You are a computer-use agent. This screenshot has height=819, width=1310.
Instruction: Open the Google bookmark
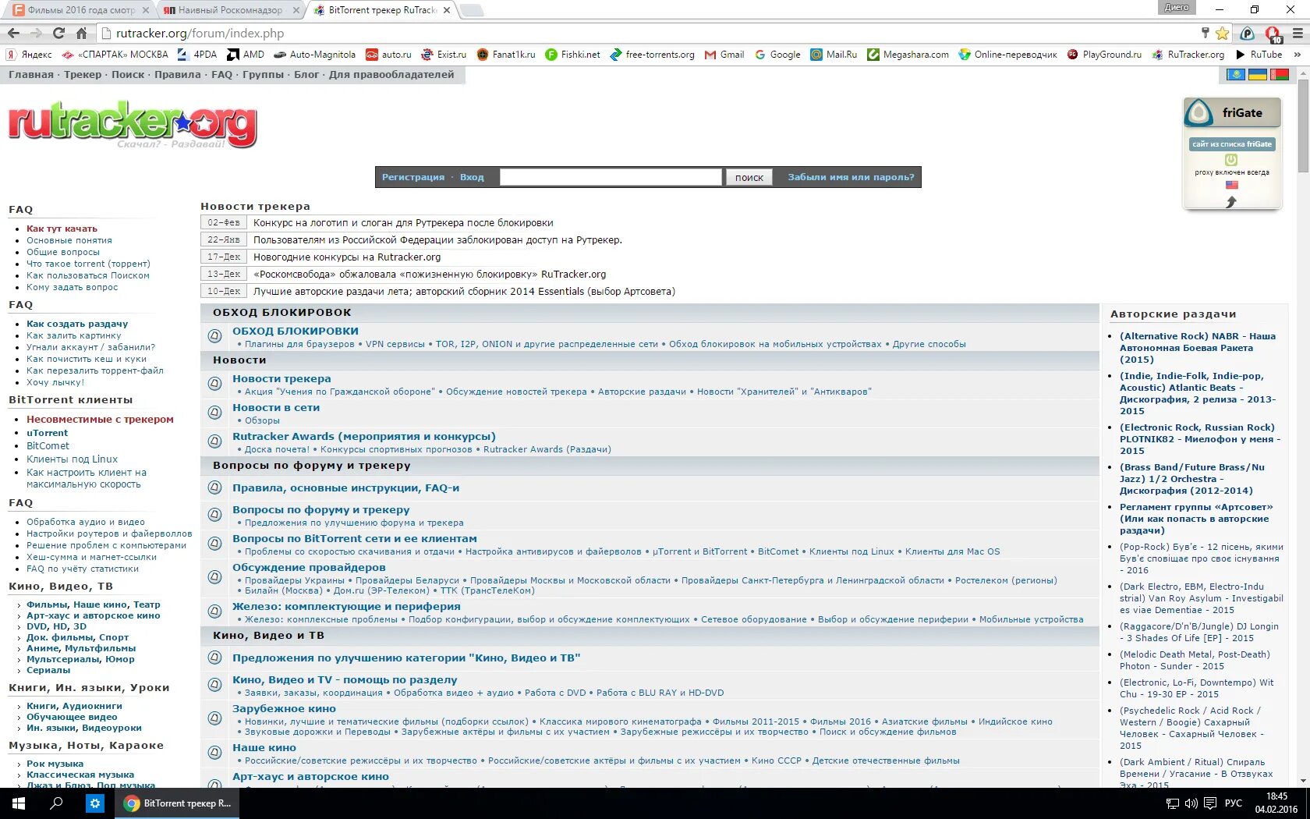click(777, 55)
